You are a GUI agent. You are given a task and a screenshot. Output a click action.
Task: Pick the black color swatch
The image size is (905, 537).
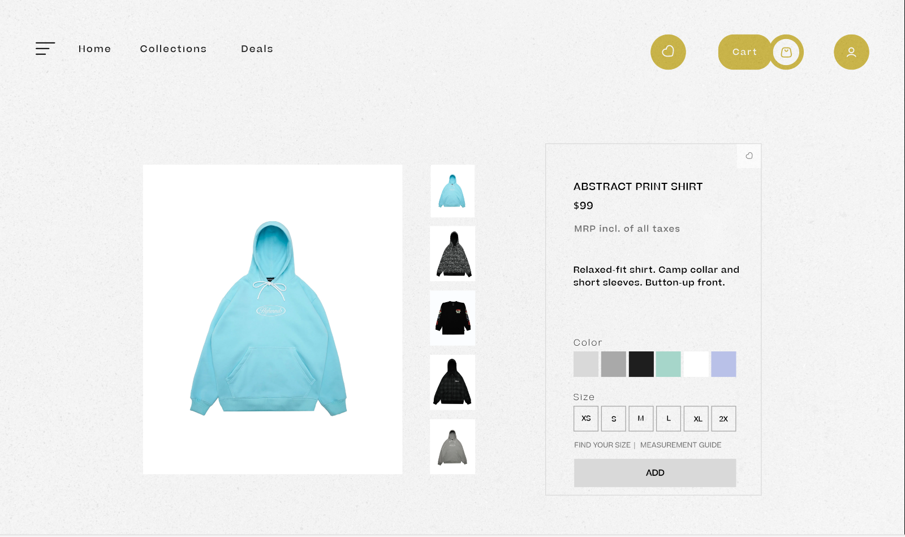[x=641, y=364]
